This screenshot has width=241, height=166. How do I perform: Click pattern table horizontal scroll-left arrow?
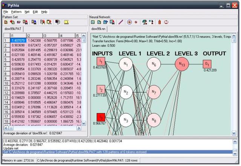tap(6, 128)
